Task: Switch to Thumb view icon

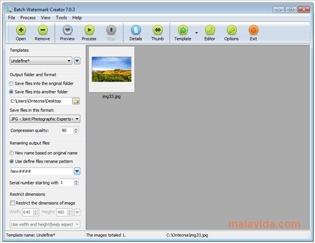Action: click(157, 30)
